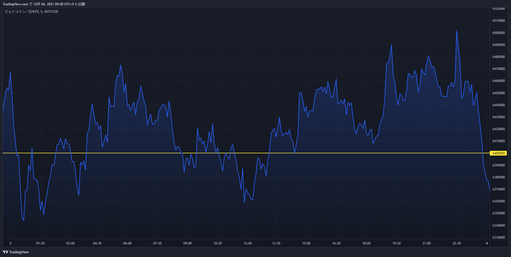The width and height of the screenshot is (511, 257).
Task: Click the 6330000 price axis label
Action: [498, 237]
